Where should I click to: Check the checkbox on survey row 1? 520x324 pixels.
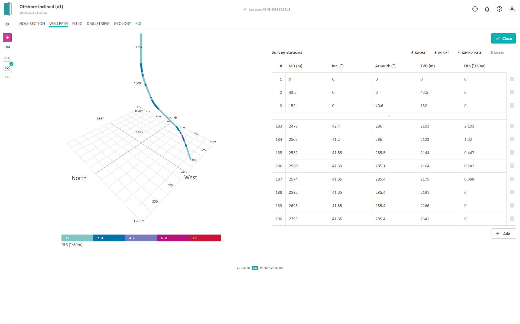click(512, 79)
